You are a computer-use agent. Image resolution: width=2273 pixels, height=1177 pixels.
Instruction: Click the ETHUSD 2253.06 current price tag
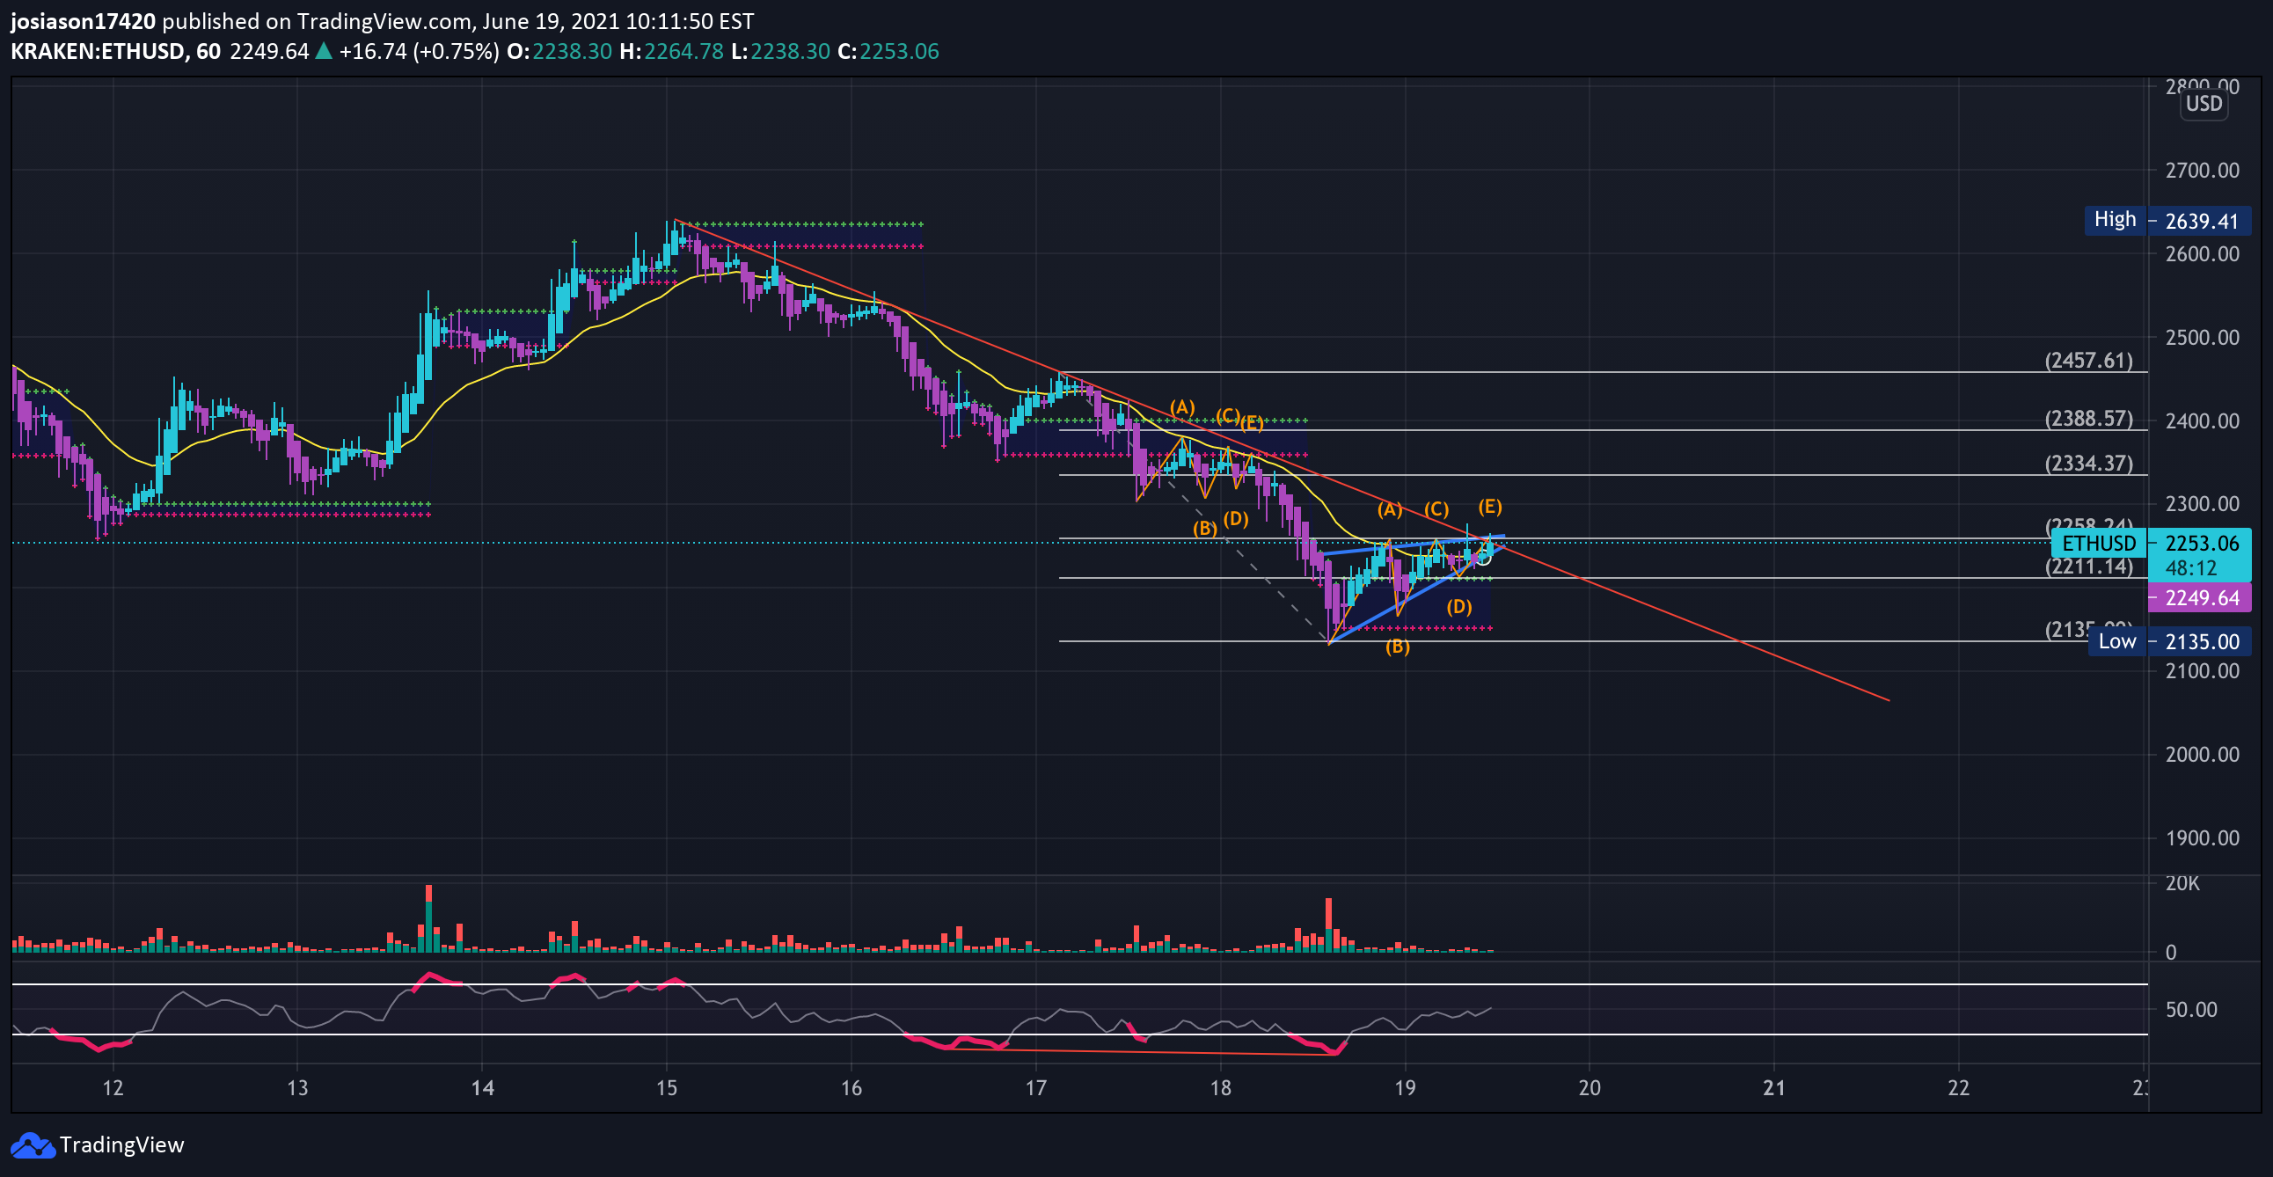2152,543
